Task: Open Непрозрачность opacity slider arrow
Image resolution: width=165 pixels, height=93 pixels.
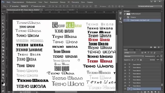Action: click(161, 56)
